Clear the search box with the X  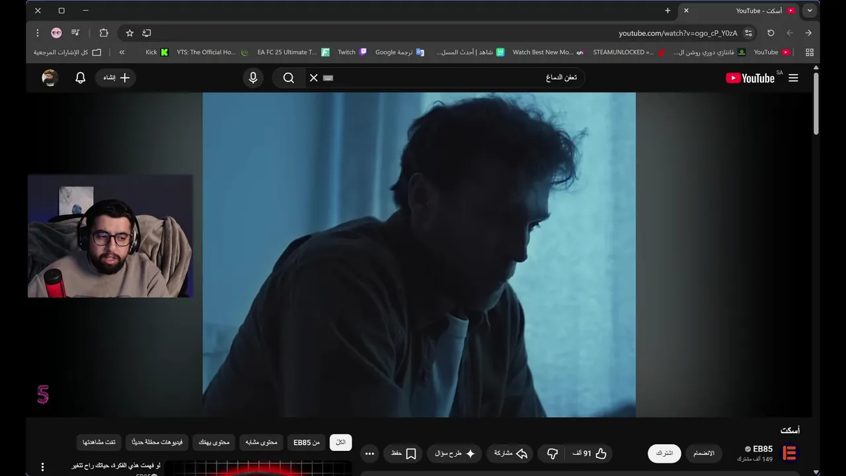(x=314, y=78)
